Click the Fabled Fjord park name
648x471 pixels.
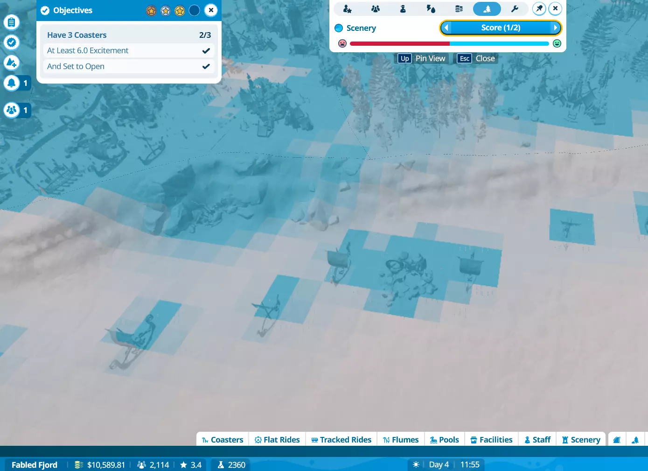pyautogui.click(x=35, y=465)
